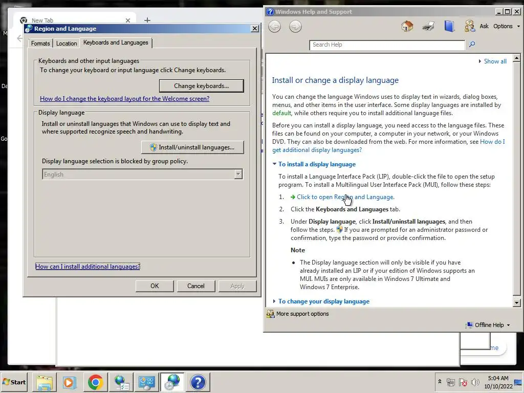Launch Windows Media Player from taskbar

tap(70, 382)
